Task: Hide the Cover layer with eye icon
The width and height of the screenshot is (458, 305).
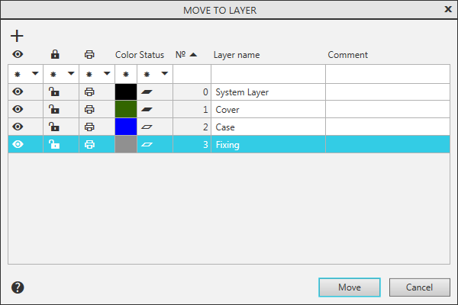Action: 18,109
